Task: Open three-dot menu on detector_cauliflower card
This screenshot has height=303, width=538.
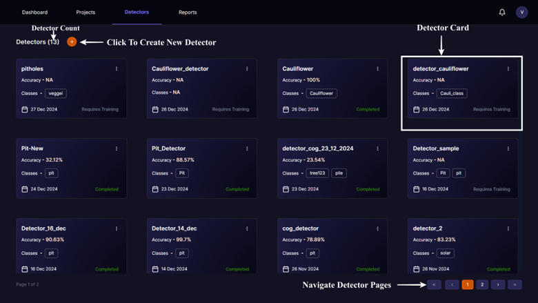Action: (x=508, y=69)
